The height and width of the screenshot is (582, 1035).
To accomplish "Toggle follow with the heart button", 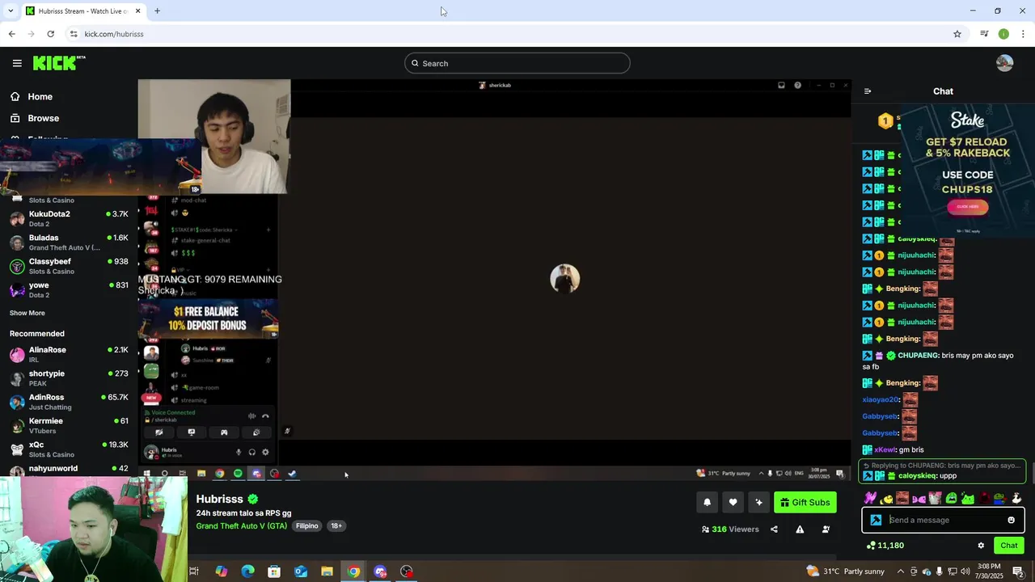I will coord(733,502).
